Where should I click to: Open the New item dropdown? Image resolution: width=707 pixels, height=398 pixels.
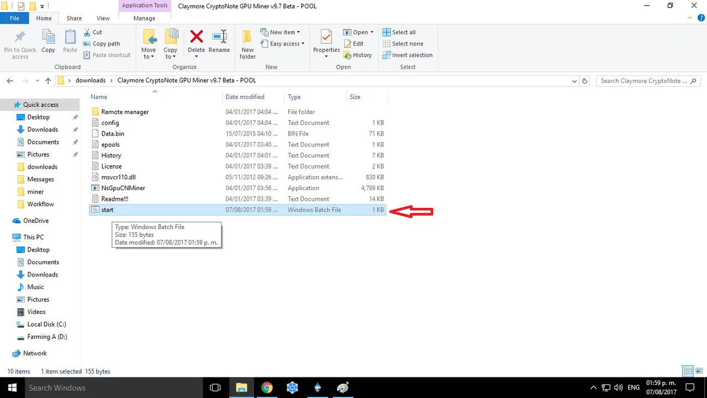(x=280, y=32)
